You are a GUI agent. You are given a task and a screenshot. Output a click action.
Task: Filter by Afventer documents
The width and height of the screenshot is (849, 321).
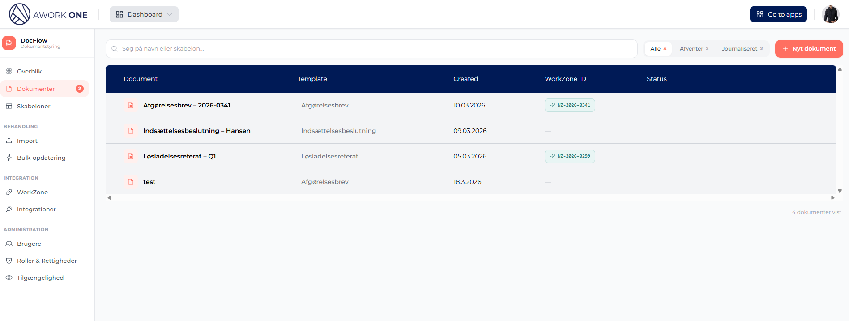point(694,49)
